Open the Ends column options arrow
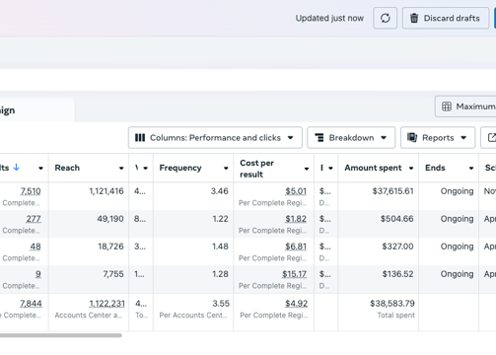Viewport: 496px width, 355px height. 471,169
